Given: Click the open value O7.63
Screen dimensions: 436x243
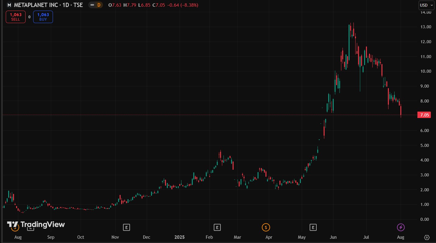Looking at the screenshot, I should [114, 5].
